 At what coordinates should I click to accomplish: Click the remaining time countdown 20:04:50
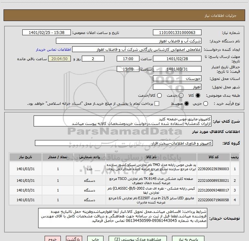point(60,59)
